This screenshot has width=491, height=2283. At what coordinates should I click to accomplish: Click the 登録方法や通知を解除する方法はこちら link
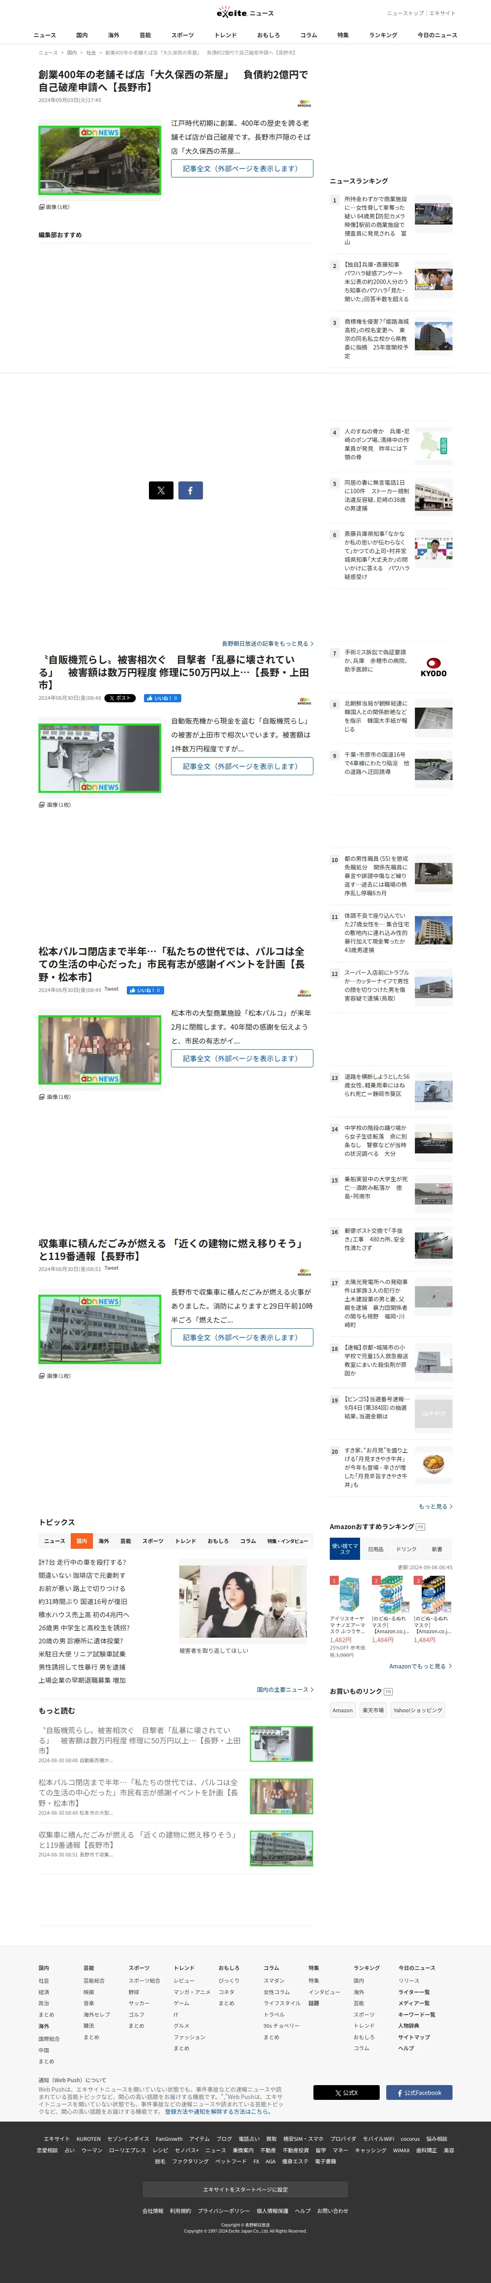pyautogui.click(x=218, y=2112)
